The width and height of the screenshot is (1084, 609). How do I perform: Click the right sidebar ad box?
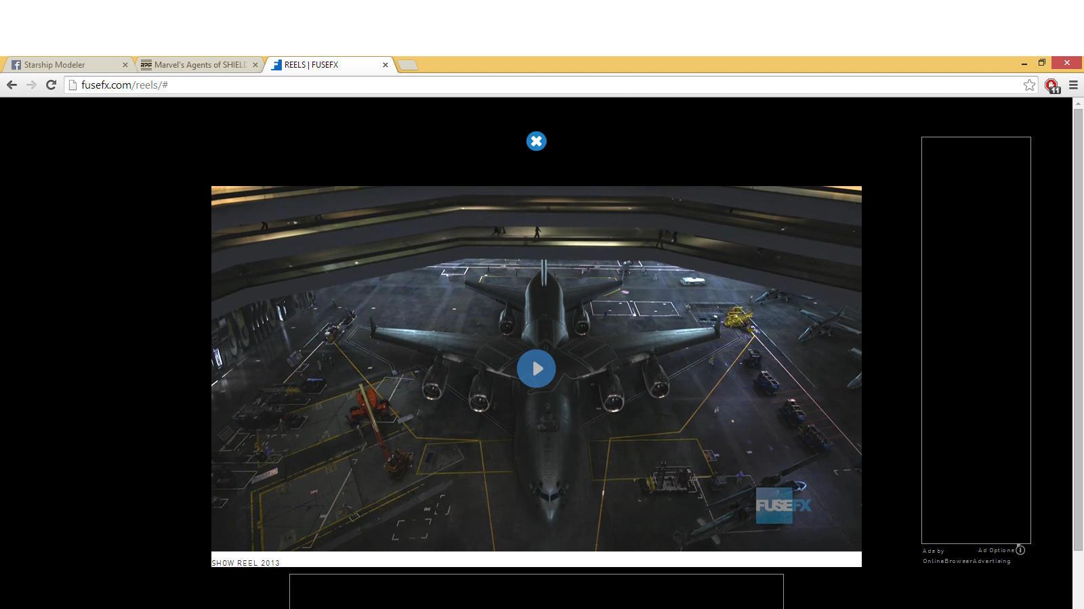(976, 340)
